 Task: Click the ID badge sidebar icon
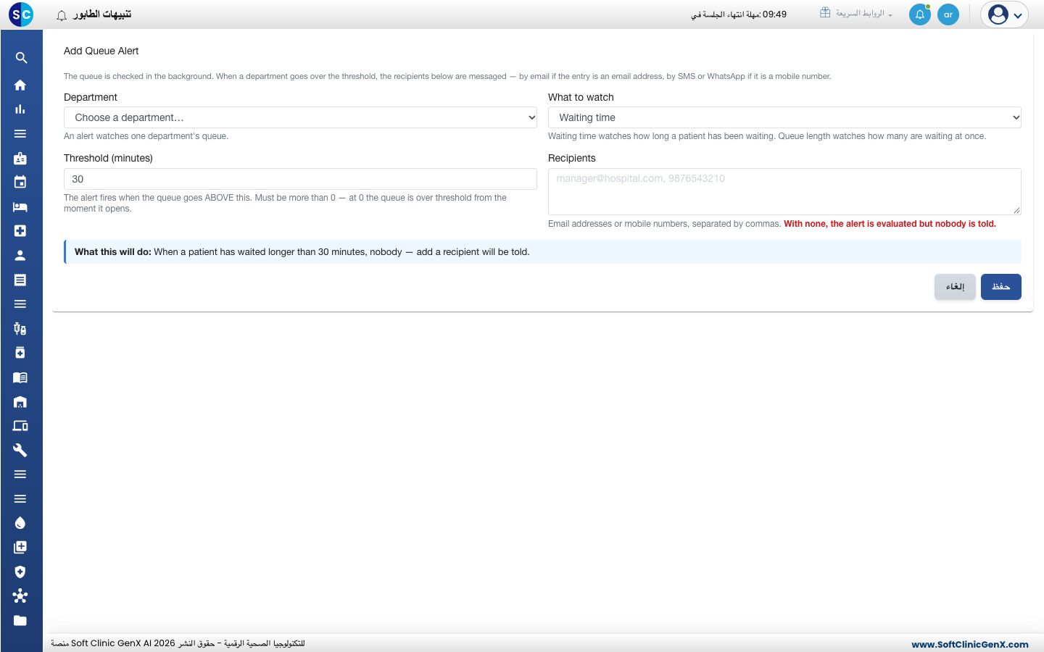pos(20,158)
